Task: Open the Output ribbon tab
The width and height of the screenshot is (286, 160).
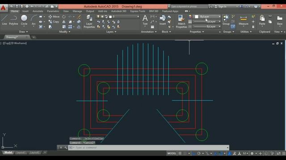Action: (x=90, y=11)
